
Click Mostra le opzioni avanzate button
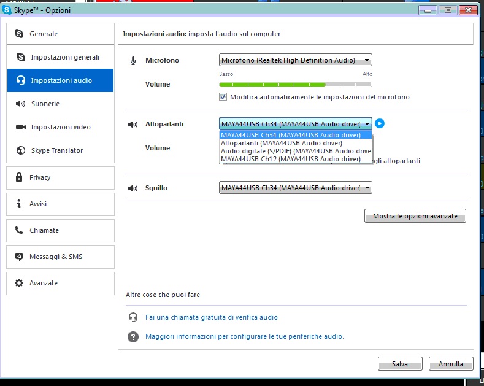415,216
